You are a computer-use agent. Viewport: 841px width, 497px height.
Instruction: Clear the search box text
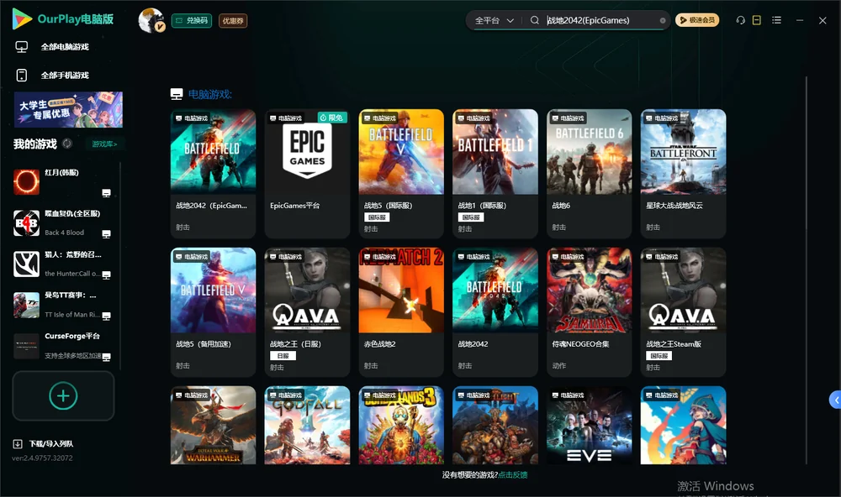(663, 20)
